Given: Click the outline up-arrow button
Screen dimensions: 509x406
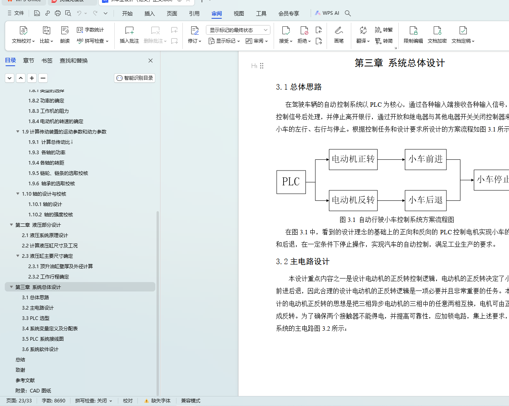Looking at the screenshot, I should (x=21, y=78).
